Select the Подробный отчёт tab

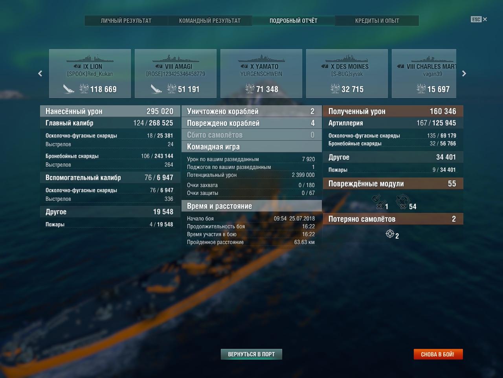point(294,20)
